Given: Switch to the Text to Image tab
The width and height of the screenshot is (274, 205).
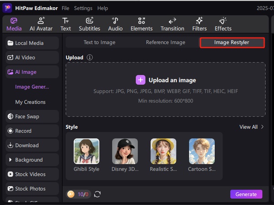Looking at the screenshot, I should [x=99, y=42].
